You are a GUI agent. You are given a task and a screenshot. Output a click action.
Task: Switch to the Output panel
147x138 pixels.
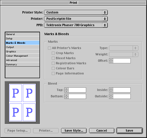click(x=22, y=47)
